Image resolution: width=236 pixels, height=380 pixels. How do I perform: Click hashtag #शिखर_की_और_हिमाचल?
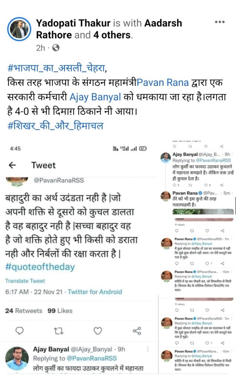(x=56, y=126)
